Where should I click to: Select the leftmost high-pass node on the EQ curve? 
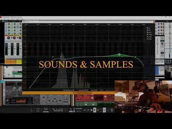tap(53, 57)
